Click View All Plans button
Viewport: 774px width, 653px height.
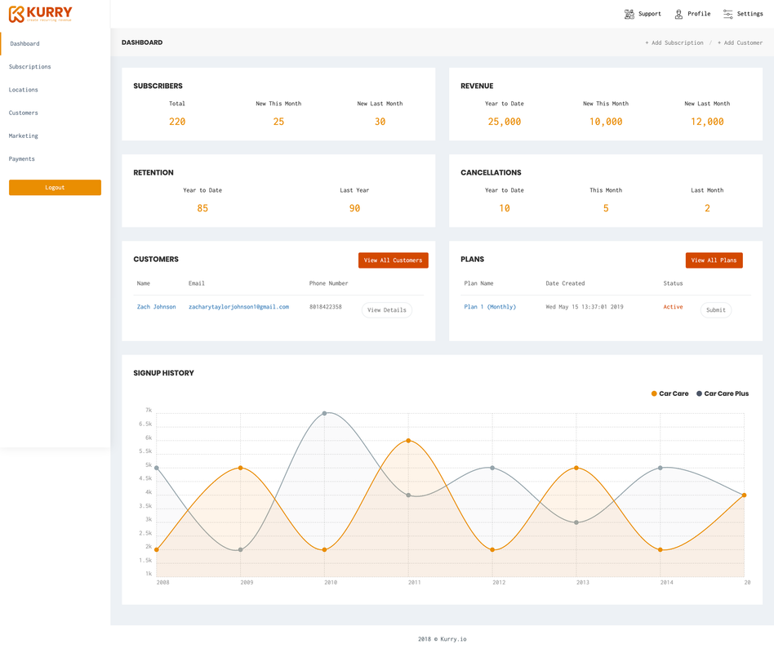(x=714, y=260)
